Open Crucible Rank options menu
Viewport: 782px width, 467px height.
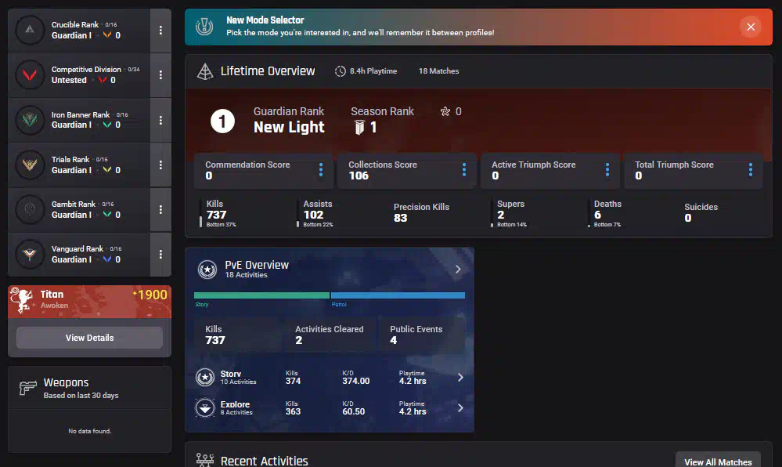[x=160, y=31]
